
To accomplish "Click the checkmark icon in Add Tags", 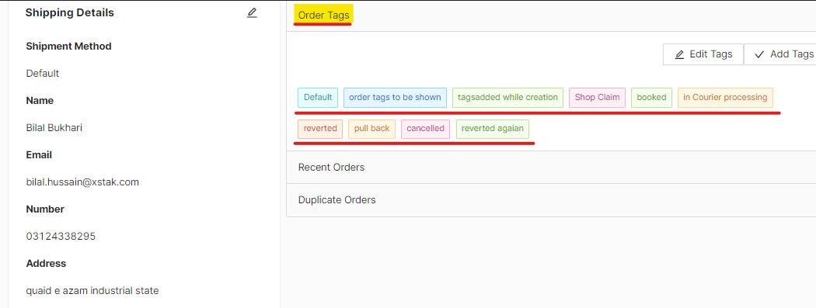I will (759, 54).
